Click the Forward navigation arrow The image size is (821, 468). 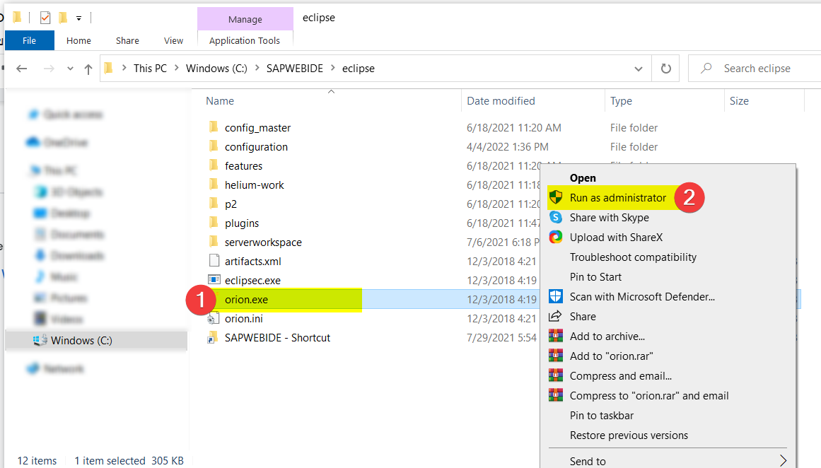coord(49,69)
